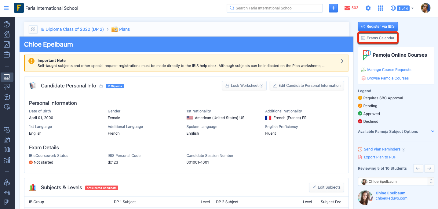438x209 pixels.
Task: Click the DP 2 Subject column header
Action: click(x=227, y=202)
